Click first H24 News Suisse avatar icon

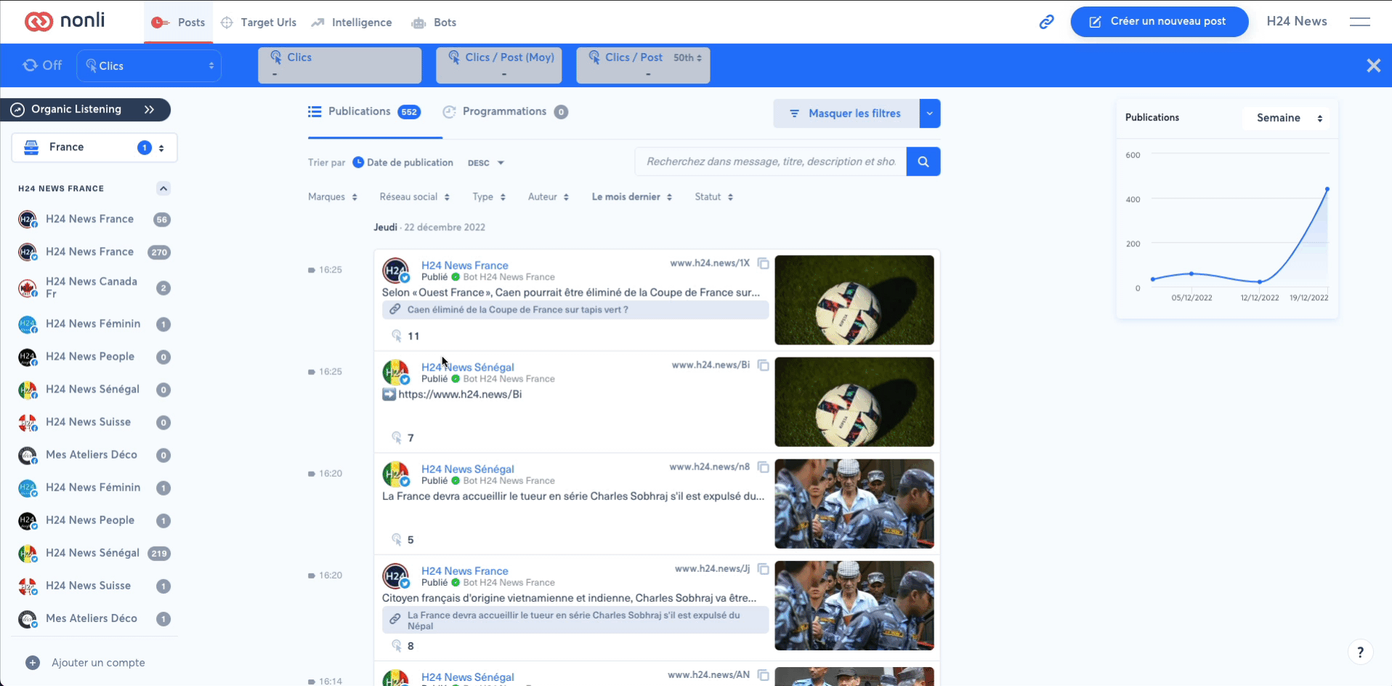coord(28,422)
